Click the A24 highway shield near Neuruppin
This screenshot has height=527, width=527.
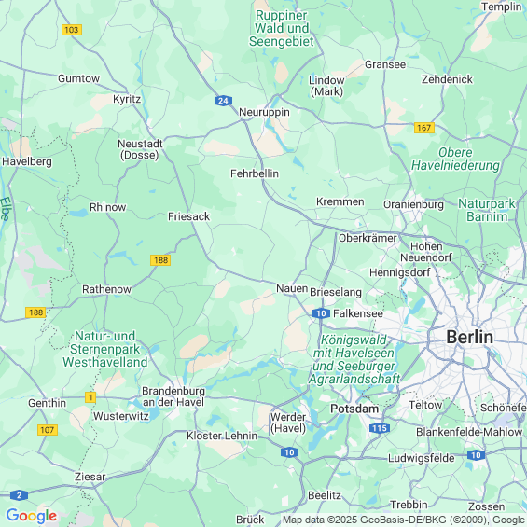tap(223, 101)
